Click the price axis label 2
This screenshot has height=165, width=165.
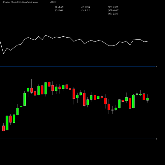(156, 139)
